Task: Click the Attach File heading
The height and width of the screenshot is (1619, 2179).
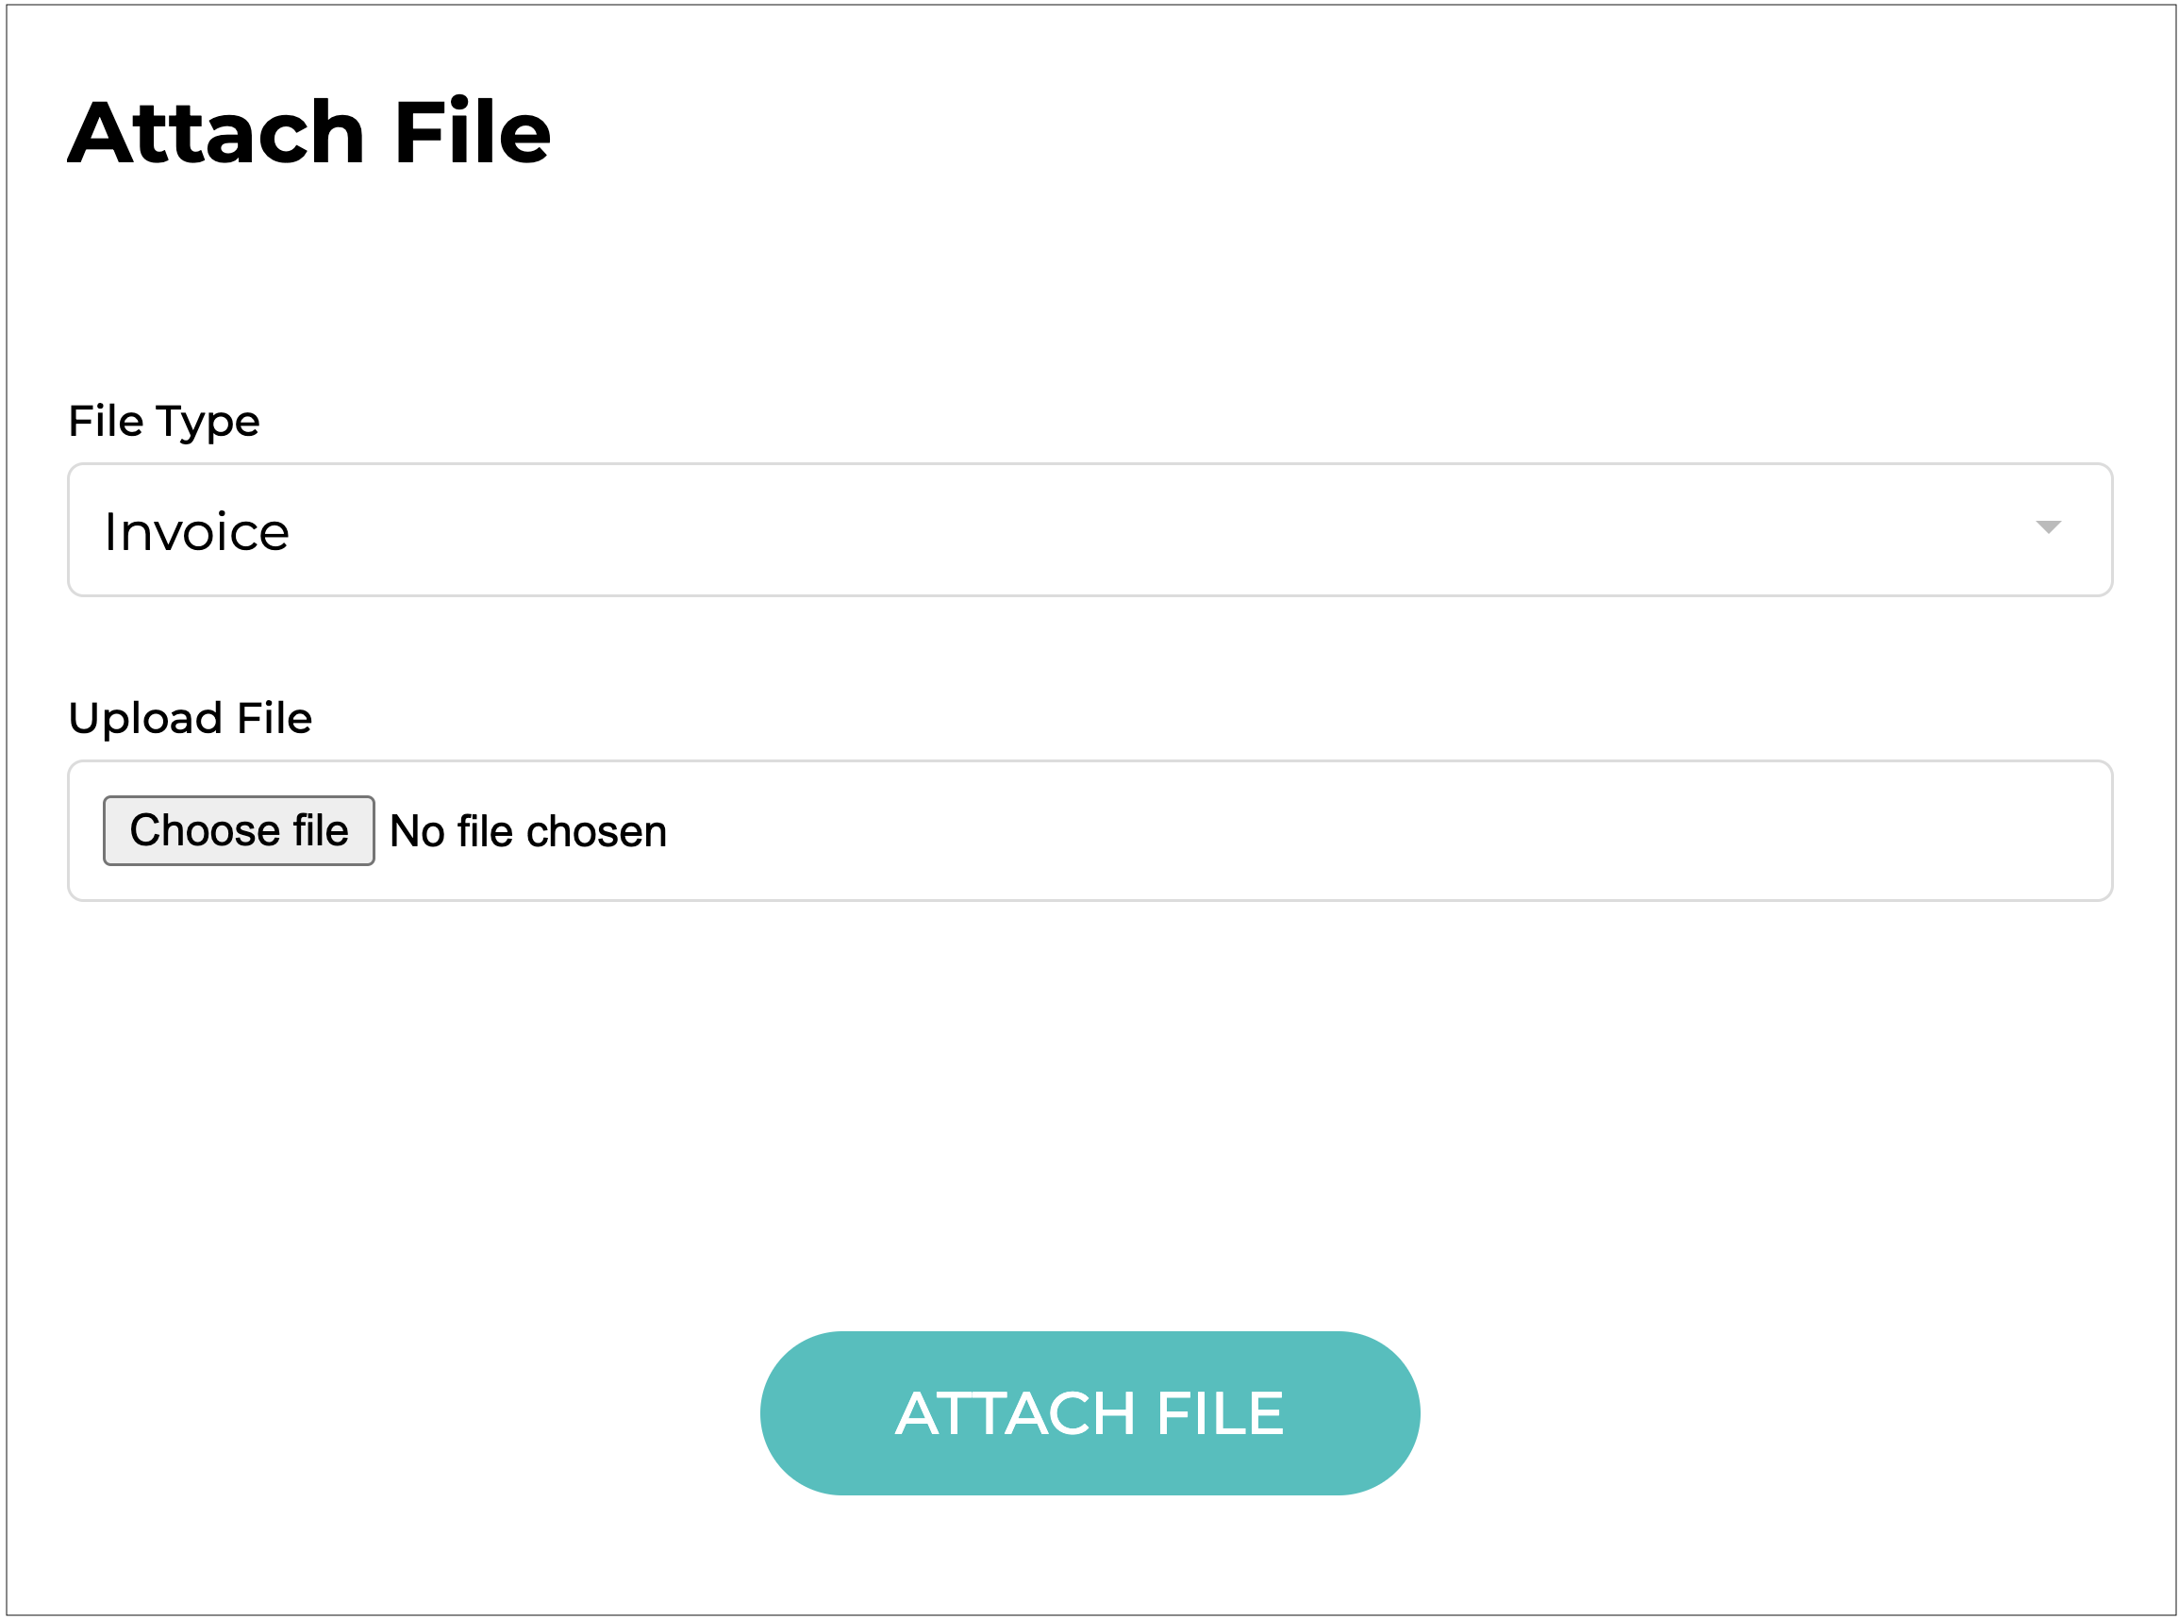Action: click(x=309, y=132)
